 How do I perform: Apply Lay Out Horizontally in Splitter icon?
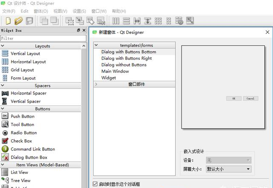(x=137, y=21)
